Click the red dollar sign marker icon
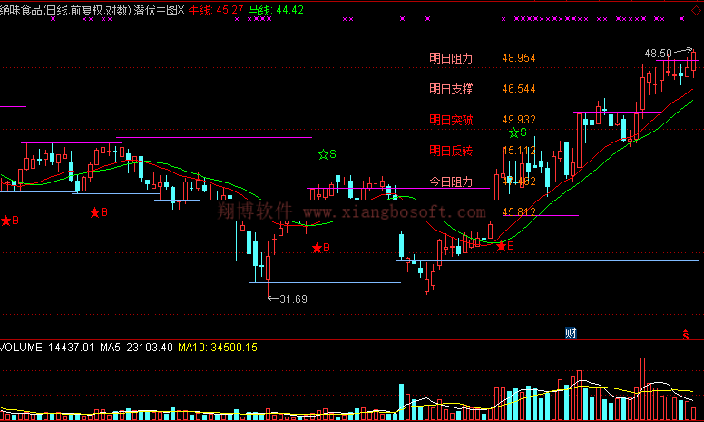704x422 pixels. (x=685, y=335)
